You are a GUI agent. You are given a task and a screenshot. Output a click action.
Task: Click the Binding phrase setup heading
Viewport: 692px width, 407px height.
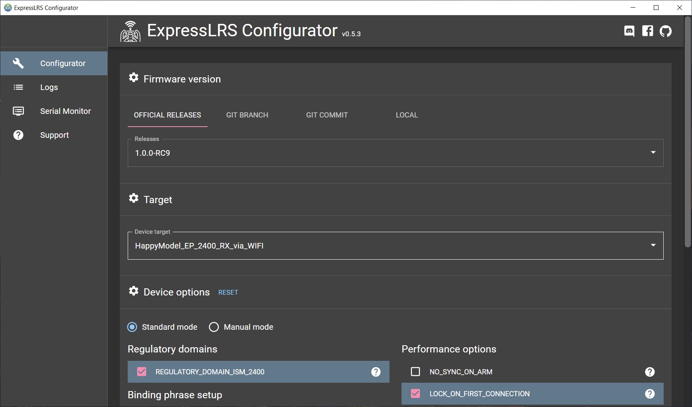coord(175,395)
